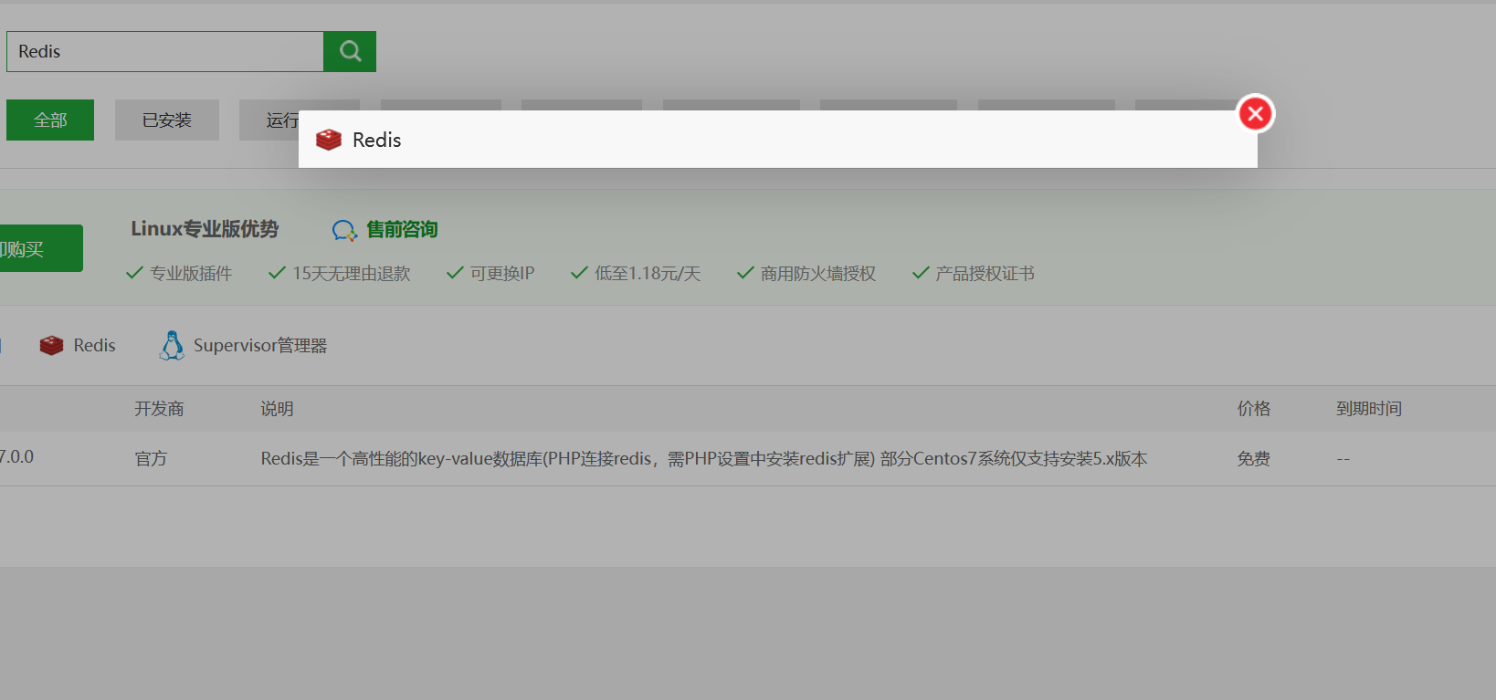Screen dimensions: 1496x700
Task: Click the Redis icon in dialog title
Action: [x=329, y=140]
